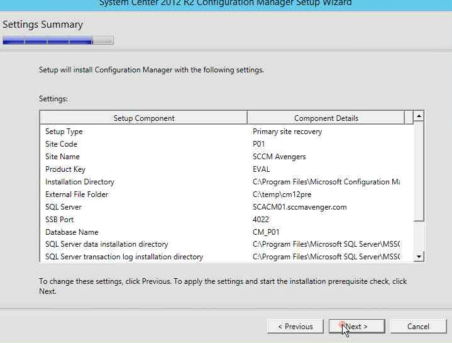
Task: Click the P01 site code value
Action: (258, 144)
